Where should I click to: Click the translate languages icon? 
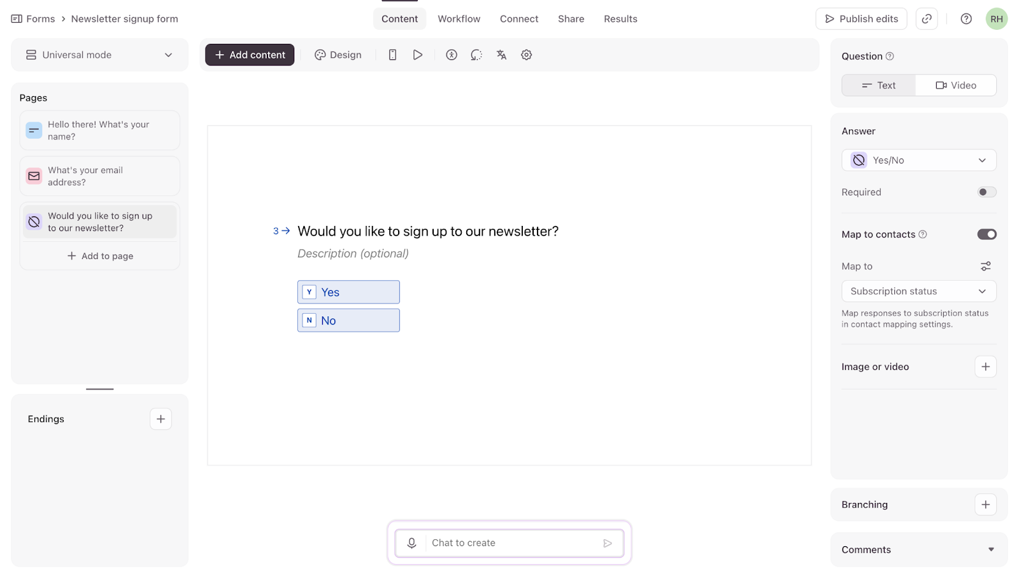click(x=501, y=55)
